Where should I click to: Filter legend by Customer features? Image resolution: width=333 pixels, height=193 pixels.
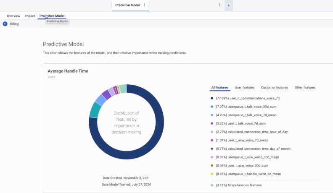tap(275, 88)
